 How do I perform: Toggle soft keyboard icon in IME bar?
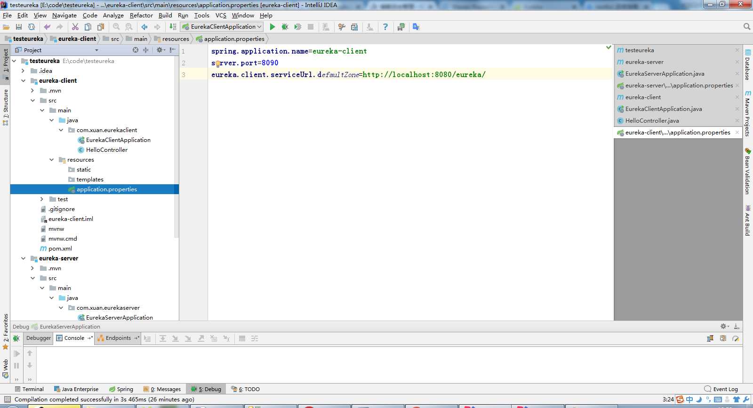718,400
